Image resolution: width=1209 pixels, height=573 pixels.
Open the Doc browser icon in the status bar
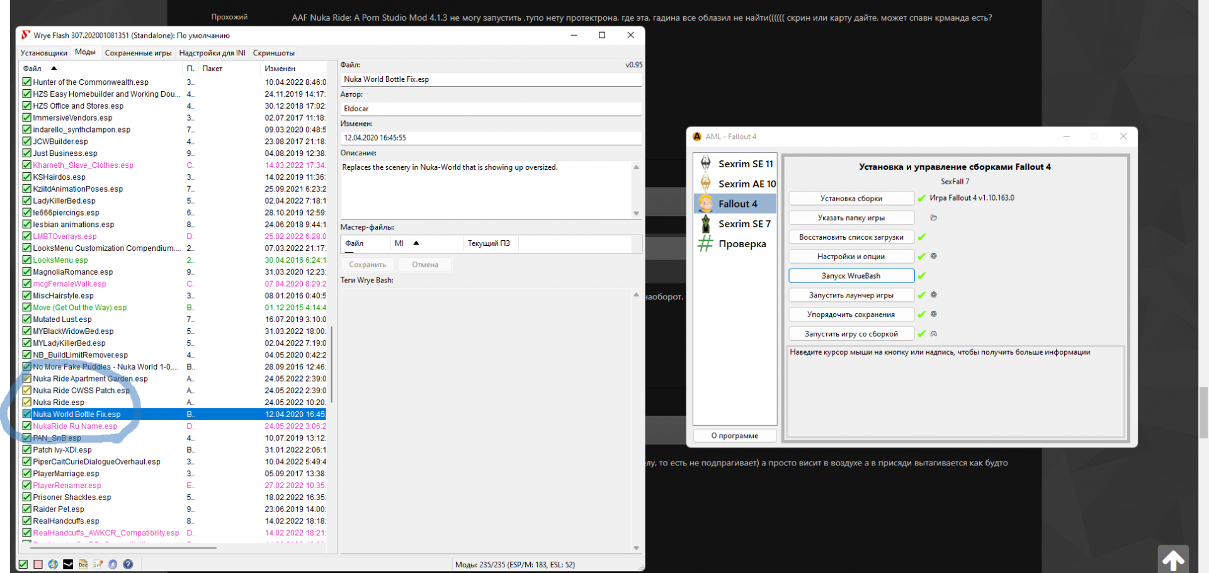pyautogui.click(x=83, y=564)
